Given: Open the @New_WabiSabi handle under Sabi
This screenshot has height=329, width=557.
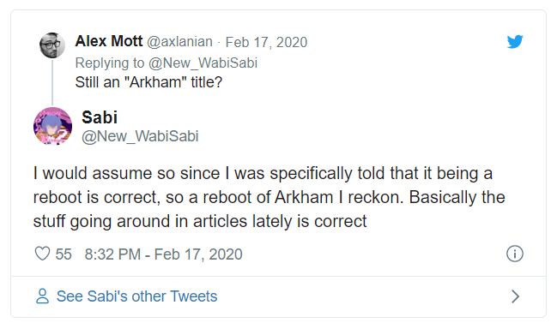Looking at the screenshot, I should coord(140,136).
